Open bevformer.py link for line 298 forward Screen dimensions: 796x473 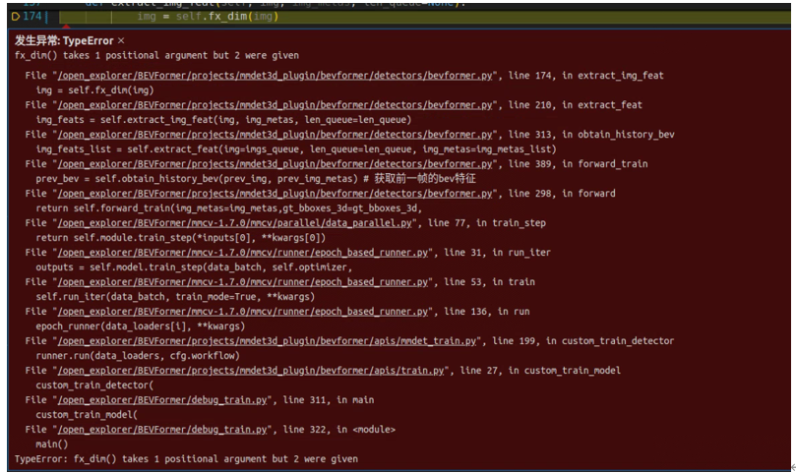(277, 193)
